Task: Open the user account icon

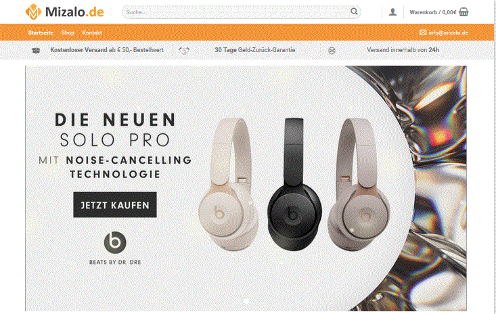Action: coord(392,12)
